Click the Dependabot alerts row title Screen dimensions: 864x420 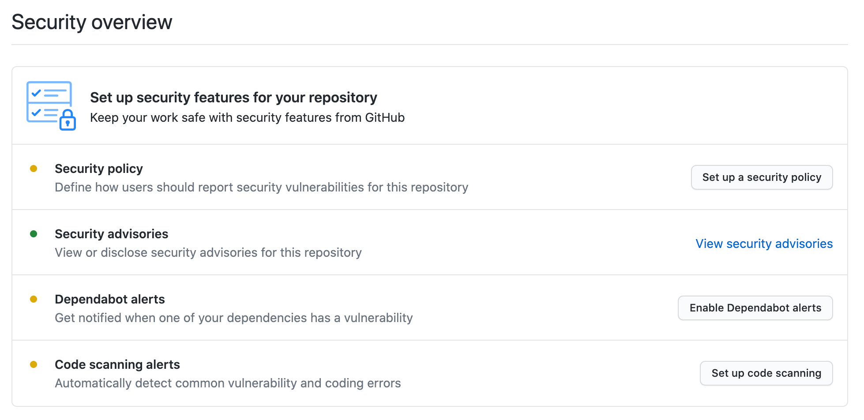tap(109, 299)
